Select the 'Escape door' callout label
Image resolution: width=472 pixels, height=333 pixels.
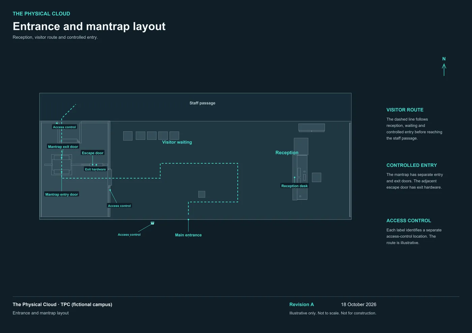coord(93,153)
